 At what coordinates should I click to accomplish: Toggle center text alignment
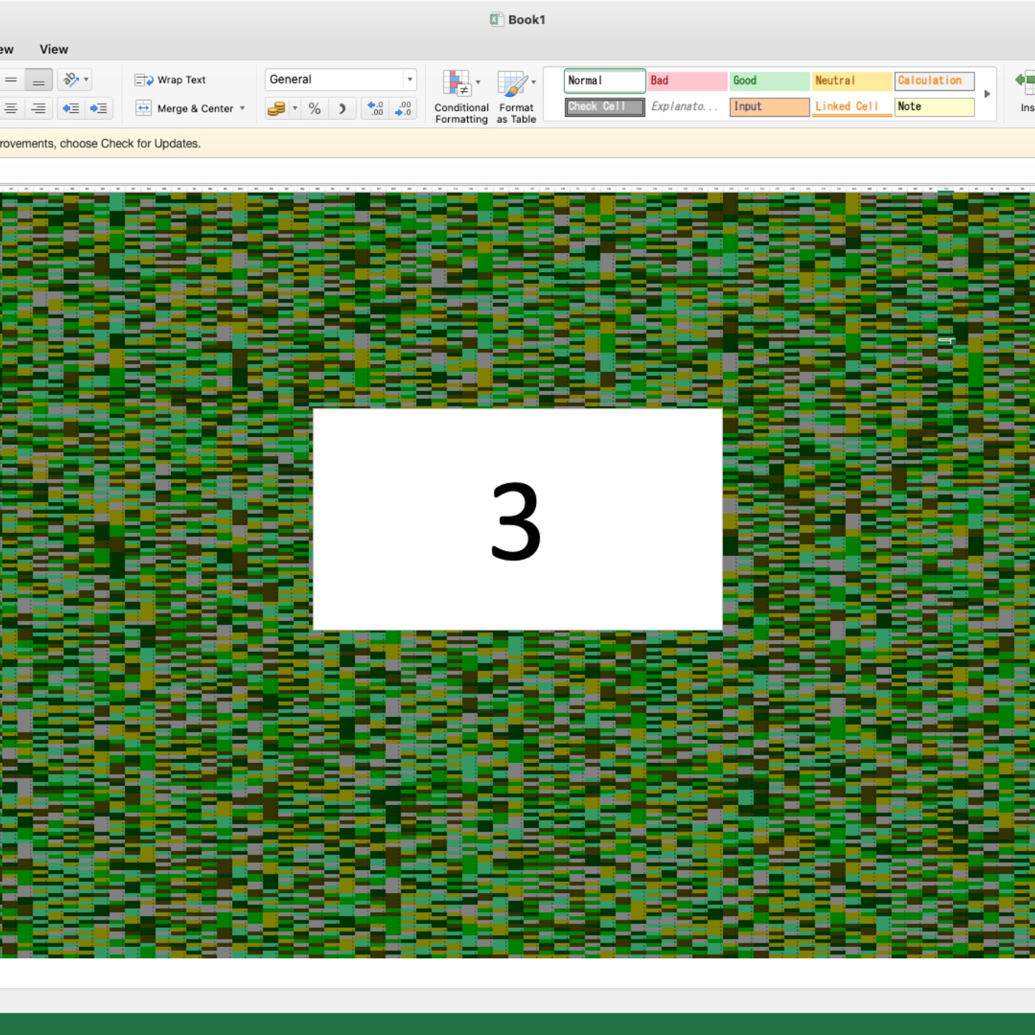pos(11,109)
